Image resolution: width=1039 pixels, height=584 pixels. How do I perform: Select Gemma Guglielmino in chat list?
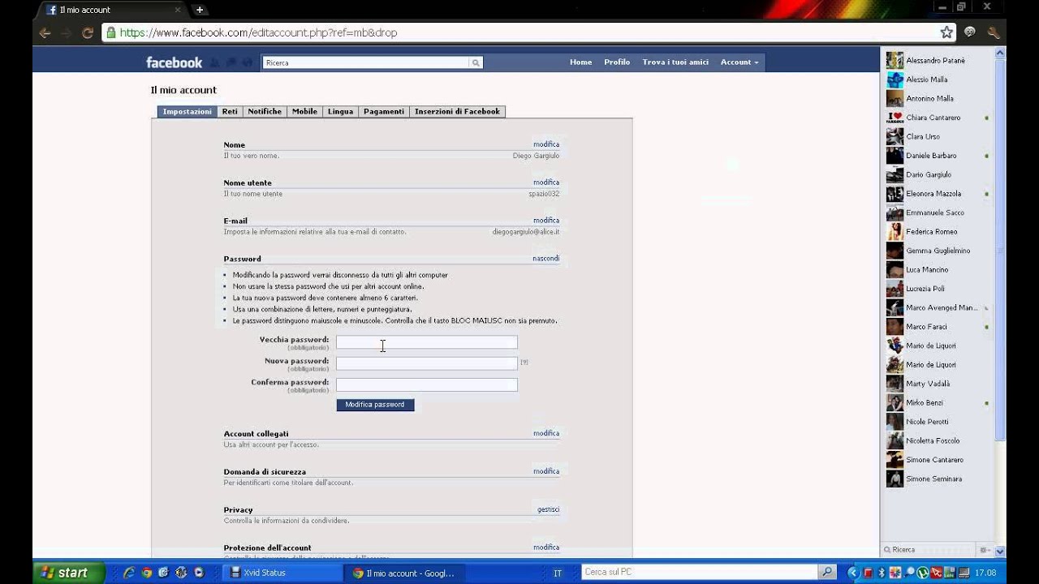point(938,251)
